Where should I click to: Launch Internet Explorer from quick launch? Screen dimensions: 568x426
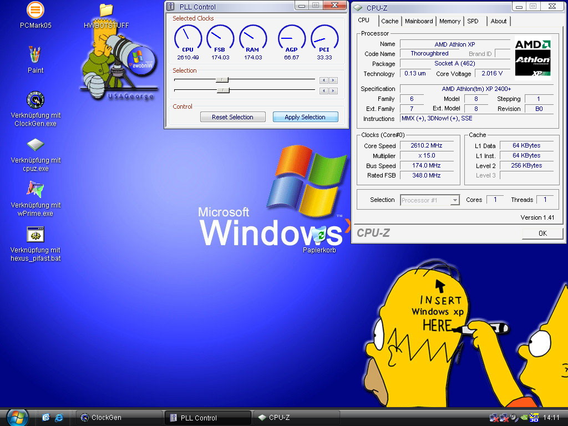pos(59,417)
